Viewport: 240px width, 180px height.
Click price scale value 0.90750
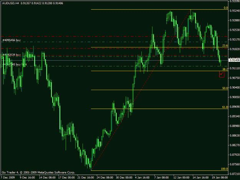pyautogui.click(x=235, y=78)
